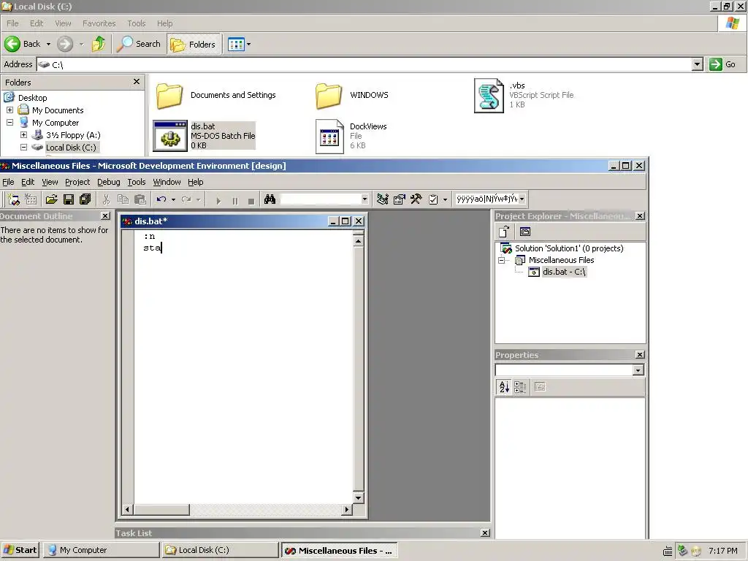The height and width of the screenshot is (561, 748).
Task: Open the Find combo box dropdown
Action: pos(365,199)
